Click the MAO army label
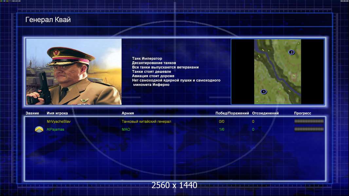The image size is (349, 196). click(x=126, y=129)
